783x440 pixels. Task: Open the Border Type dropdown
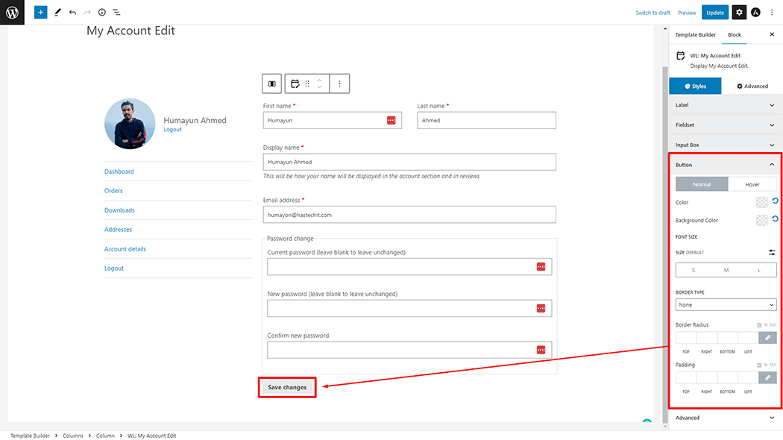[726, 305]
